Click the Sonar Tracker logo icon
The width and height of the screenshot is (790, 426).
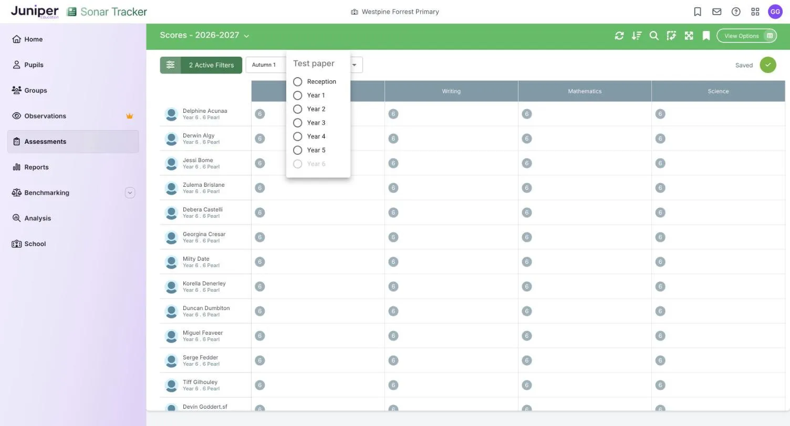click(x=72, y=12)
